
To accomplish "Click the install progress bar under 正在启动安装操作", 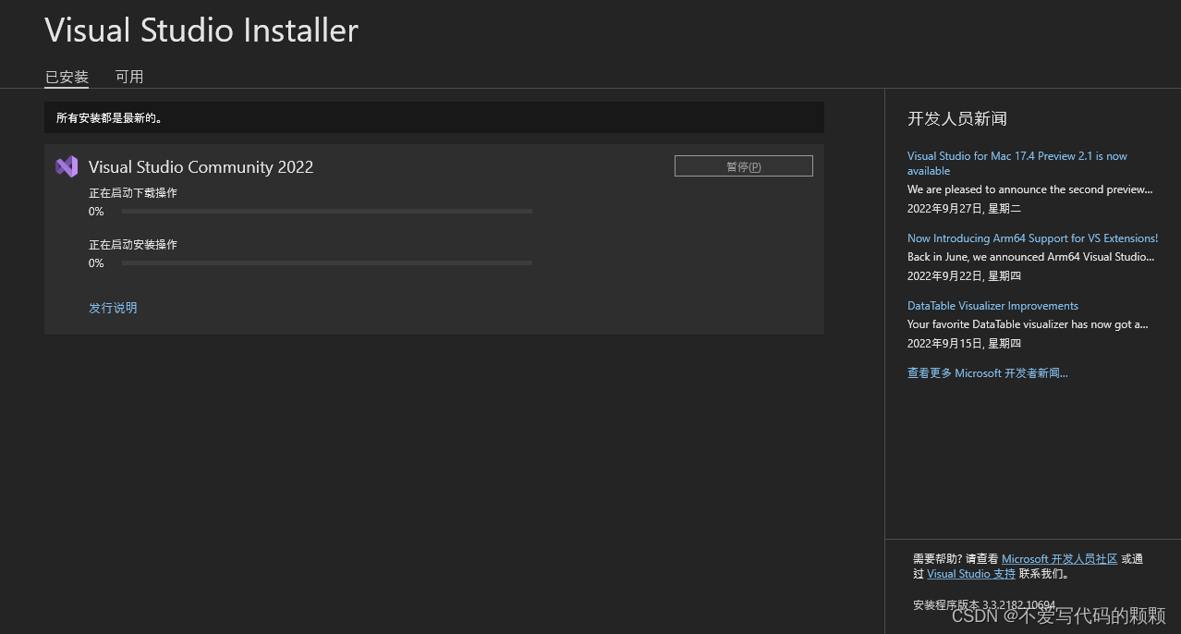I will click(327, 263).
